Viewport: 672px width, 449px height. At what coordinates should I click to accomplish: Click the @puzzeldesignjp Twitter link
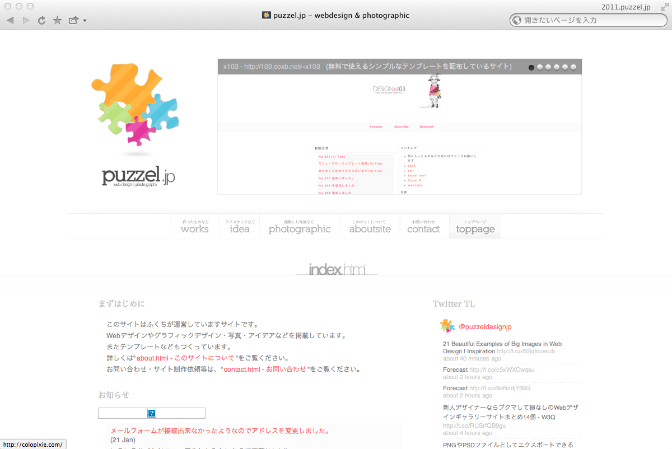(x=485, y=327)
